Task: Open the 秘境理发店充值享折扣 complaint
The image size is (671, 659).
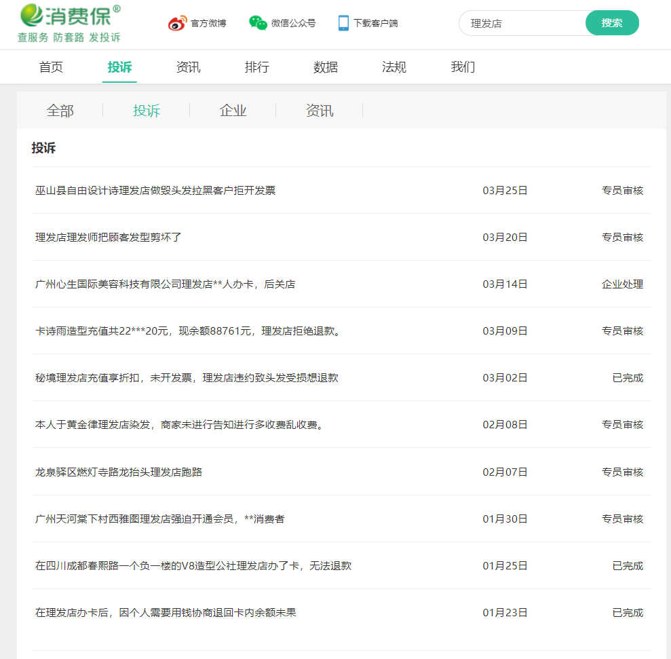Action: click(187, 378)
